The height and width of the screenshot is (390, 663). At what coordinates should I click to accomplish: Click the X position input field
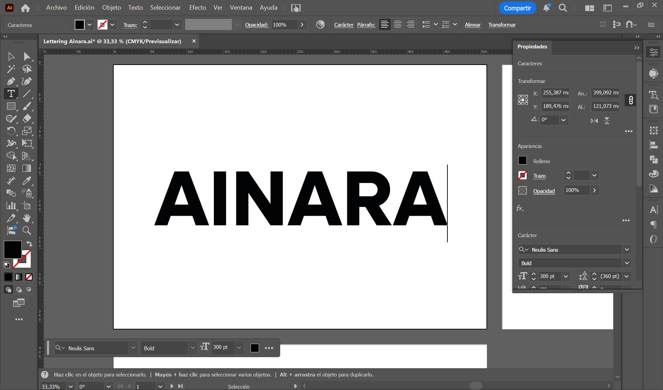555,93
